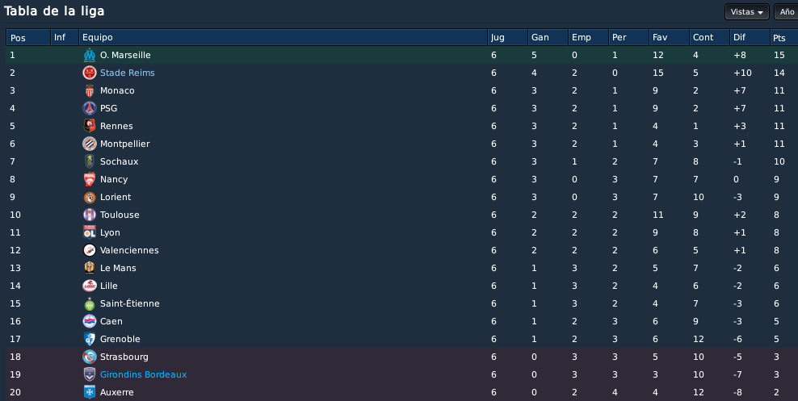This screenshot has height=401, width=798.
Task: Click the Auxerre club crest
Action: pos(90,392)
